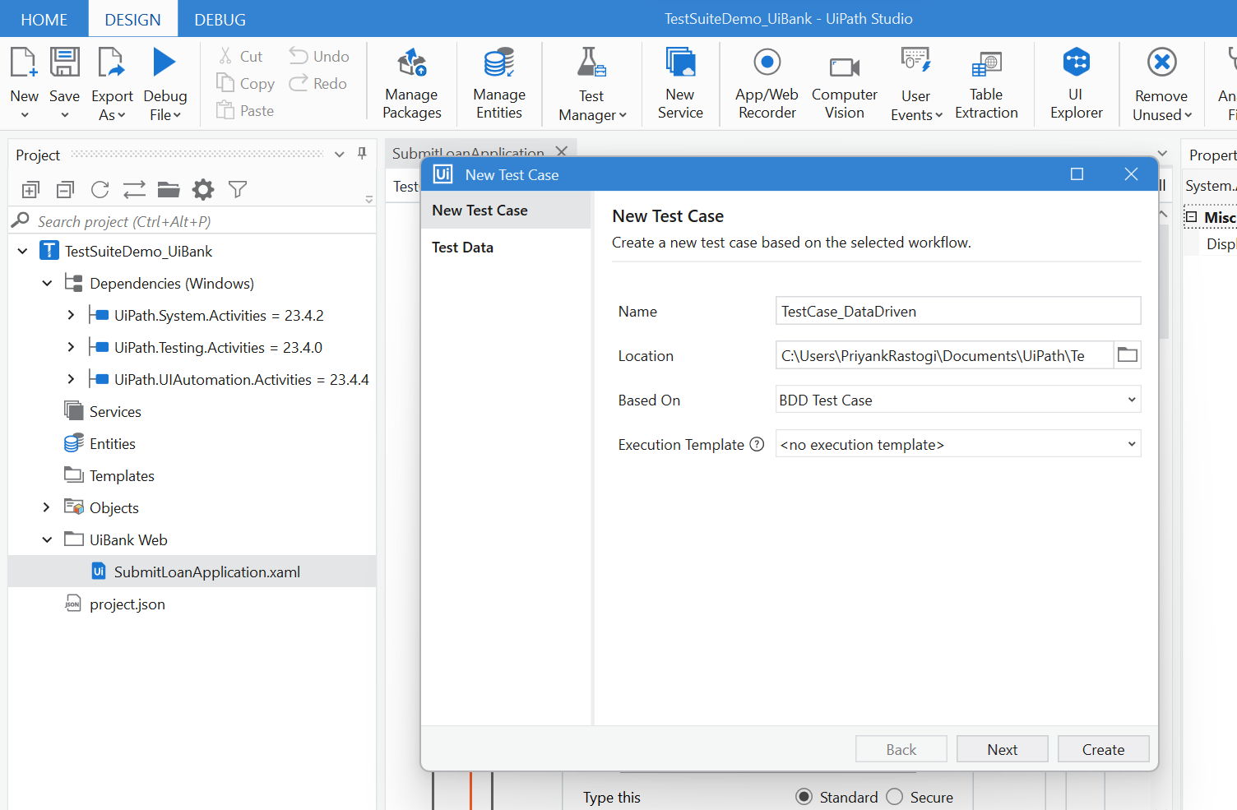Collapse the TestSuiteDemo_UiBank root node
Image resolution: width=1237 pixels, height=810 pixels.
coord(22,252)
